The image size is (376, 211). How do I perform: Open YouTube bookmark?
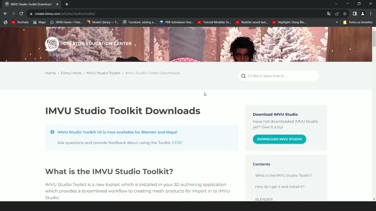pyautogui.click(x=20, y=22)
